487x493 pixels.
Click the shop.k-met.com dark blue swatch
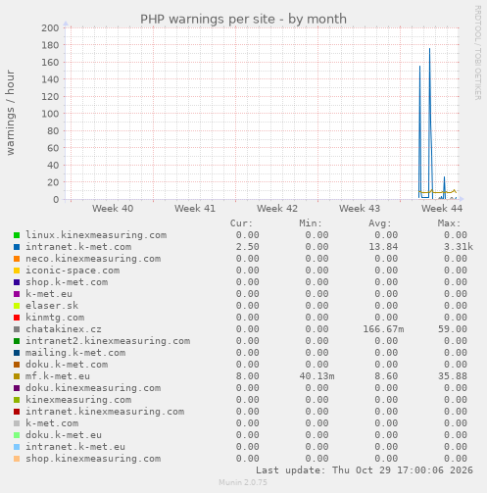17,282
